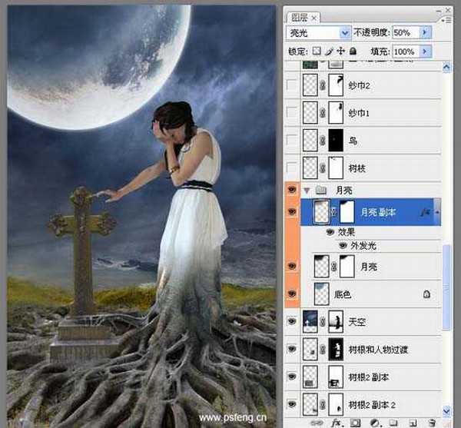Click the 填充 fill value field
This screenshot has width=461, height=428.
(404, 51)
